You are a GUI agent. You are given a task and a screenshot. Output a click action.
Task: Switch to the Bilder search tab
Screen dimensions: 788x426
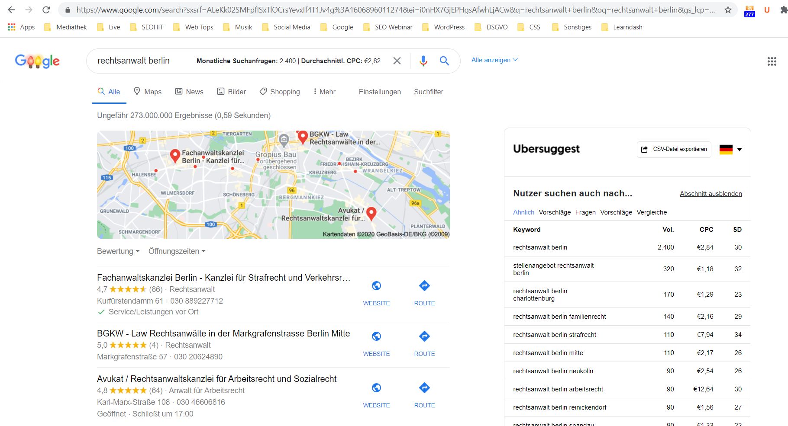pos(232,92)
